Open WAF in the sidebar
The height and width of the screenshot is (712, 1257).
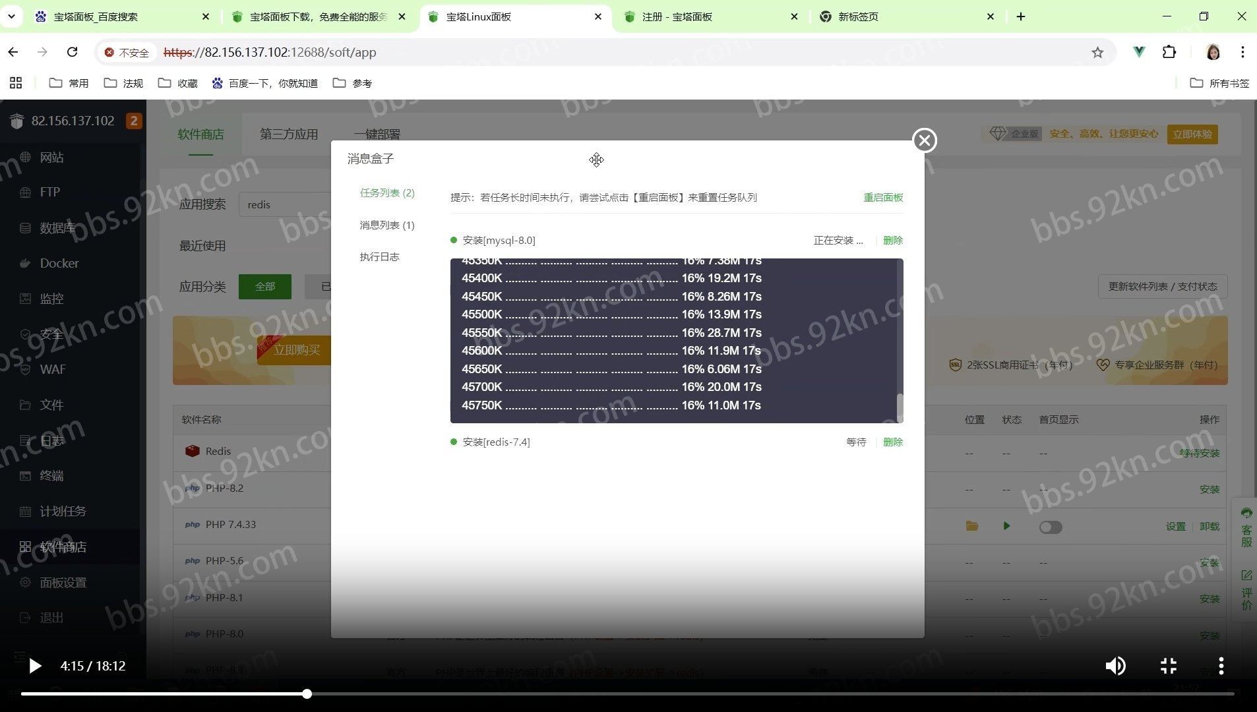point(70,369)
